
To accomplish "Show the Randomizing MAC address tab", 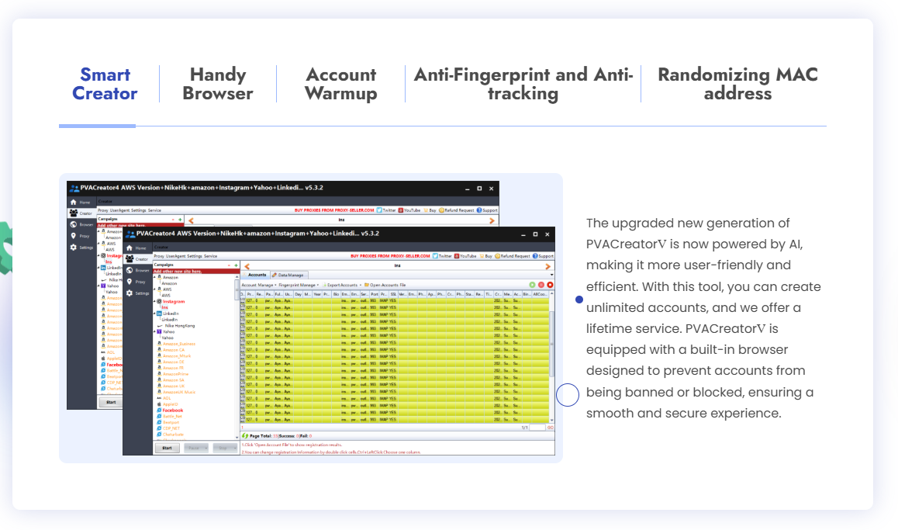I will pyautogui.click(x=737, y=84).
